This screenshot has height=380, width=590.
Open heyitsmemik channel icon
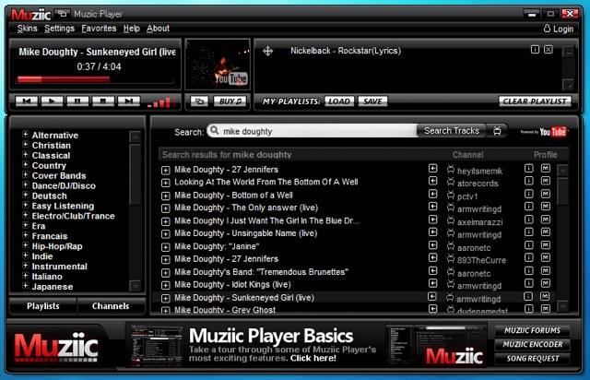[x=451, y=169]
